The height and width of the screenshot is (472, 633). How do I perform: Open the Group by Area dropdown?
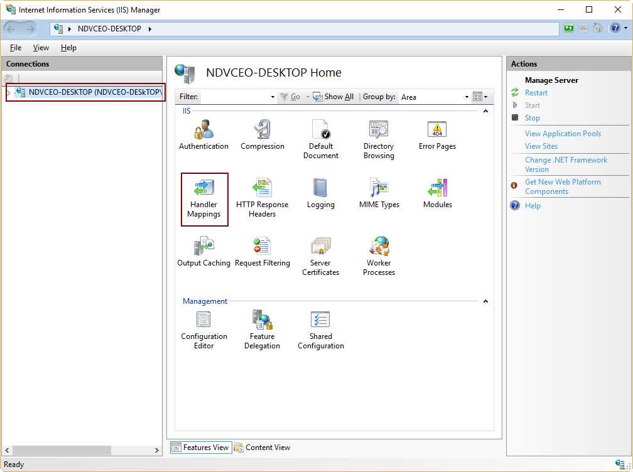coord(465,96)
